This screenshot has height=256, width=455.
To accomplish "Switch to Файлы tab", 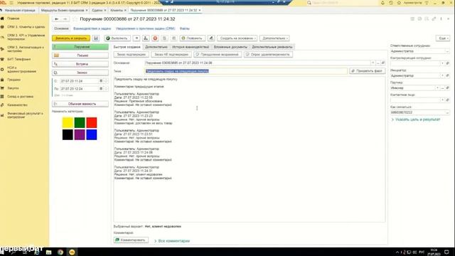I will [x=185, y=28].
